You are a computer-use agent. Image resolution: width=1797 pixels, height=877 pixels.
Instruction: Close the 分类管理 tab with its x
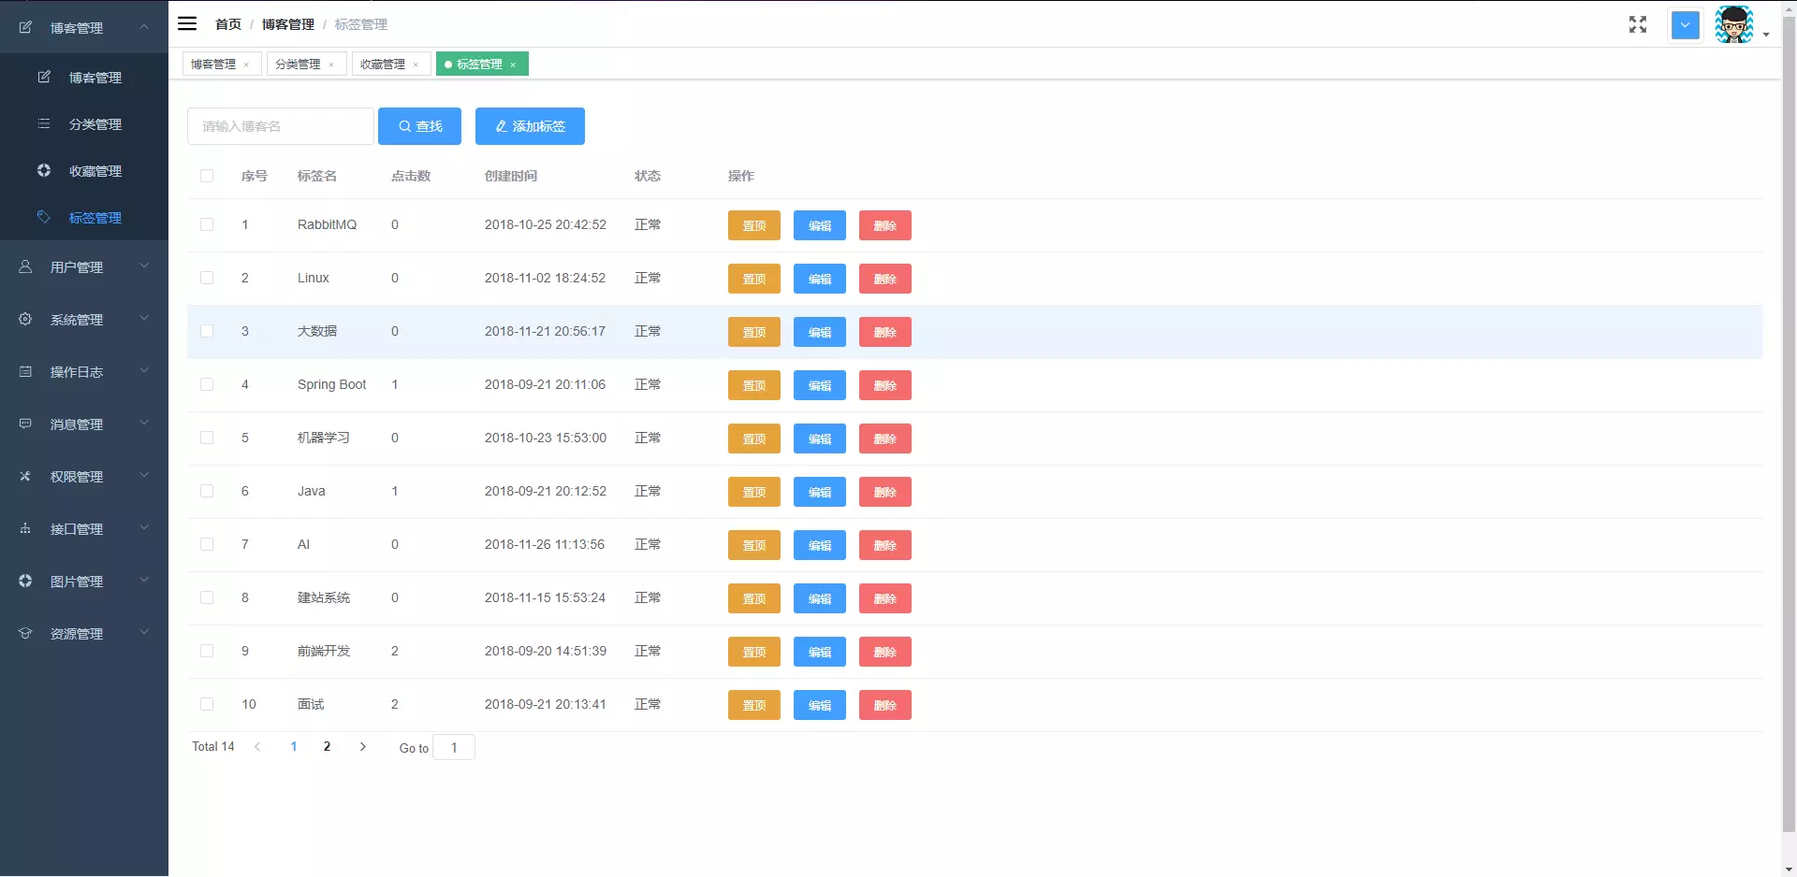(x=331, y=65)
